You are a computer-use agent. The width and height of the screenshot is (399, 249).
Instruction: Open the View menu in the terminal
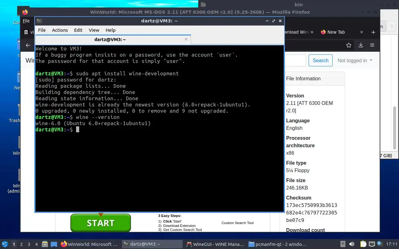click(x=94, y=30)
